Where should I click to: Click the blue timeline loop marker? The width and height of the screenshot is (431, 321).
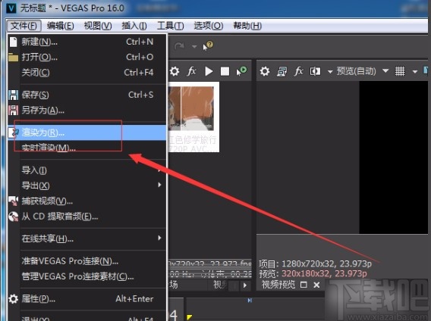coord(250,301)
